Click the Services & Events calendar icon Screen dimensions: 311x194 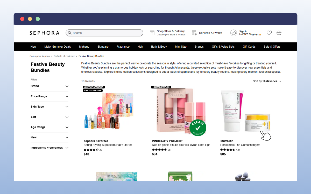click(194, 33)
